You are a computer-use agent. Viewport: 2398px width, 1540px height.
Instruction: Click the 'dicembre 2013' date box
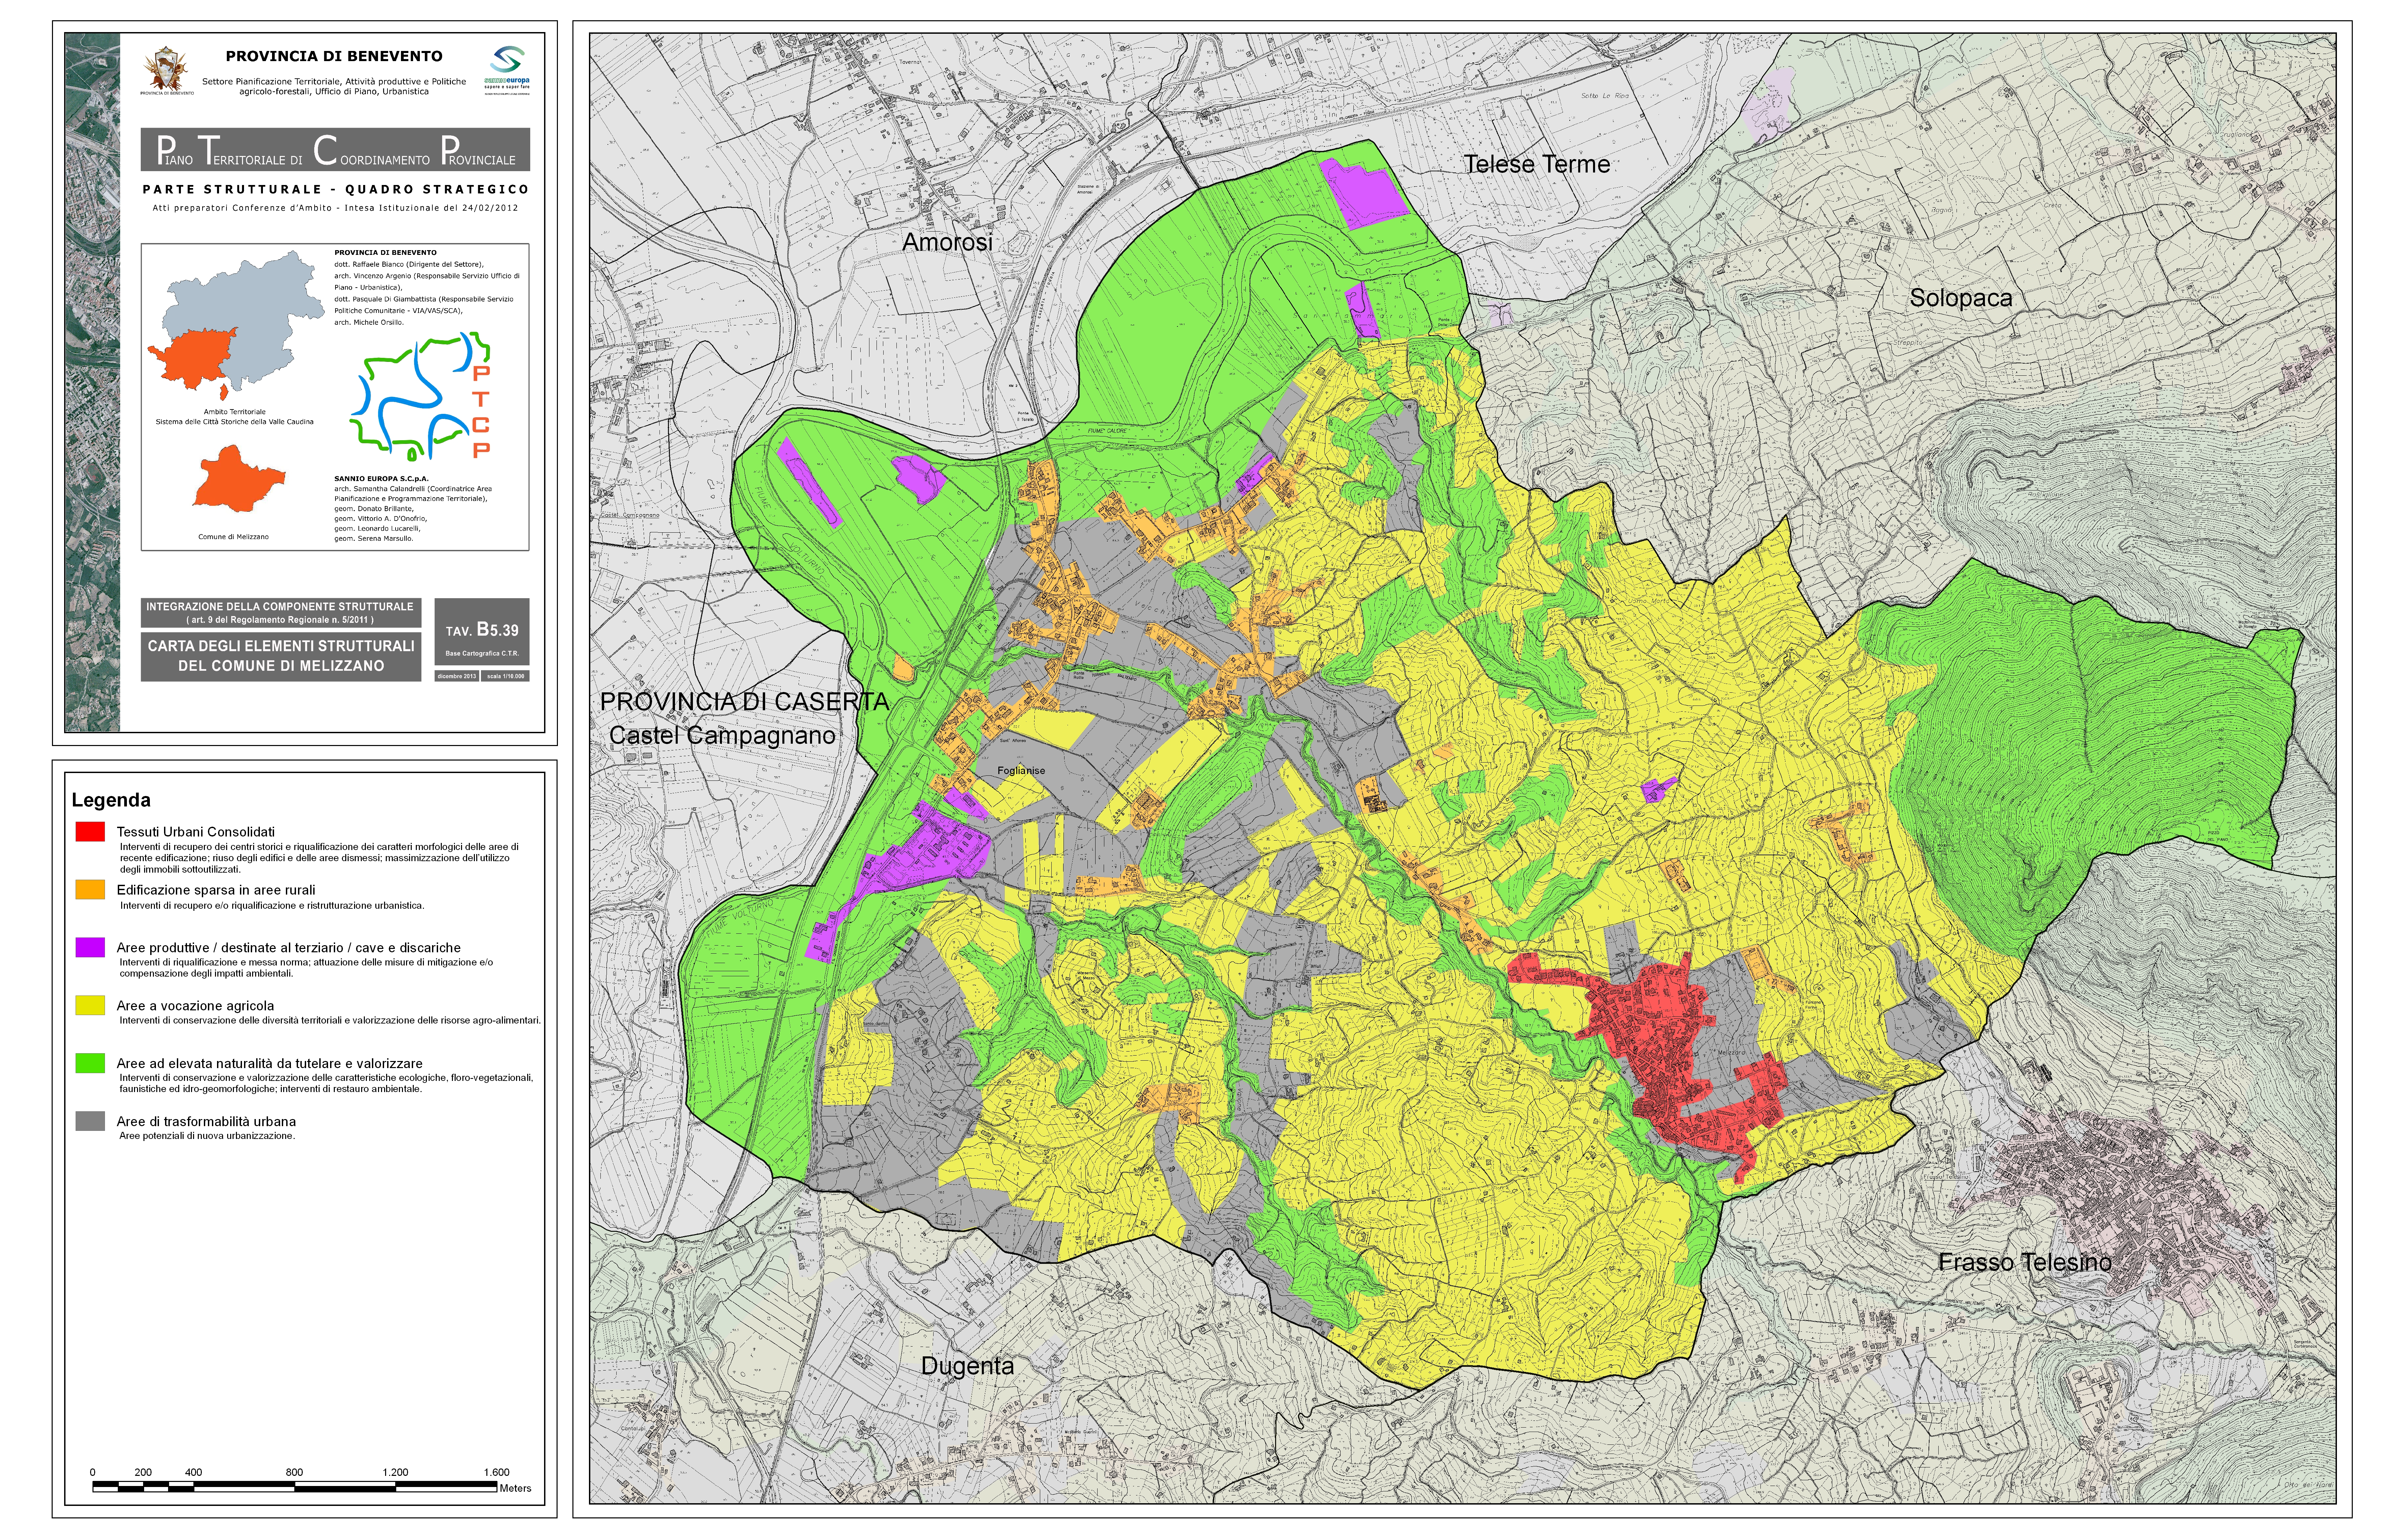pos(457,676)
